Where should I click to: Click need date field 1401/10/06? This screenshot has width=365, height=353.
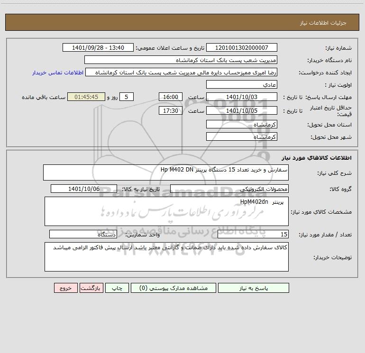pyautogui.click(x=84, y=189)
